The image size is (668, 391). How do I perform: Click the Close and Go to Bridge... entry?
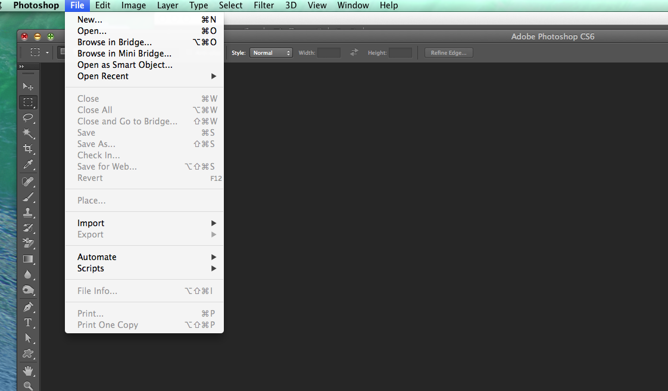pos(144,121)
